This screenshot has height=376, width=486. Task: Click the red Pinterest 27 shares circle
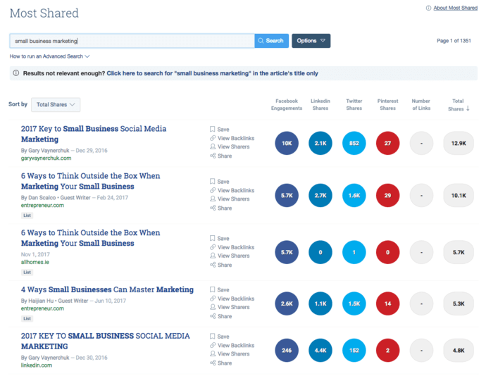point(387,143)
